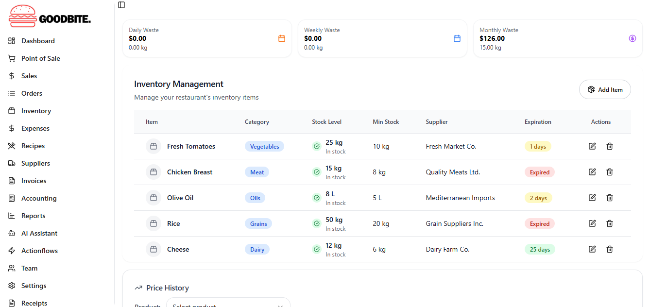
Task: Click the trash icon for Rice
Action: [x=610, y=223]
